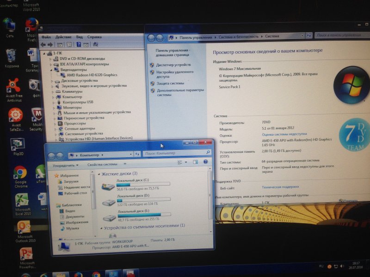This screenshot has width=370, height=277.
Task: Collapse the Жесткие диски (3) group
Action: click(x=99, y=174)
